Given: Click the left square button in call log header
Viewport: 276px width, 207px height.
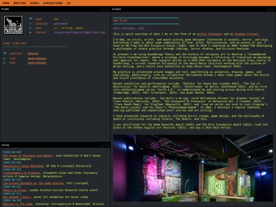Looking at the screenshot, I should 102,145.
